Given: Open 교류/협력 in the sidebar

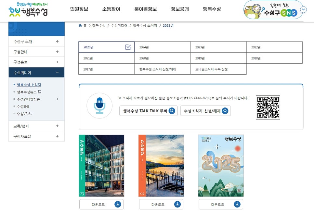Looking at the screenshot, I should [21, 126].
